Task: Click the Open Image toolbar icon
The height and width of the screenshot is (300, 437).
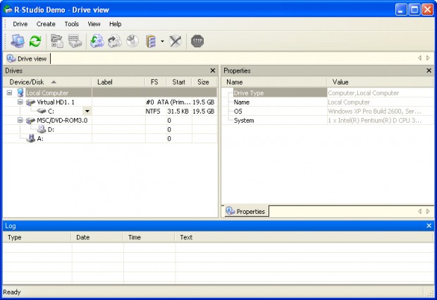Action: click(x=97, y=42)
